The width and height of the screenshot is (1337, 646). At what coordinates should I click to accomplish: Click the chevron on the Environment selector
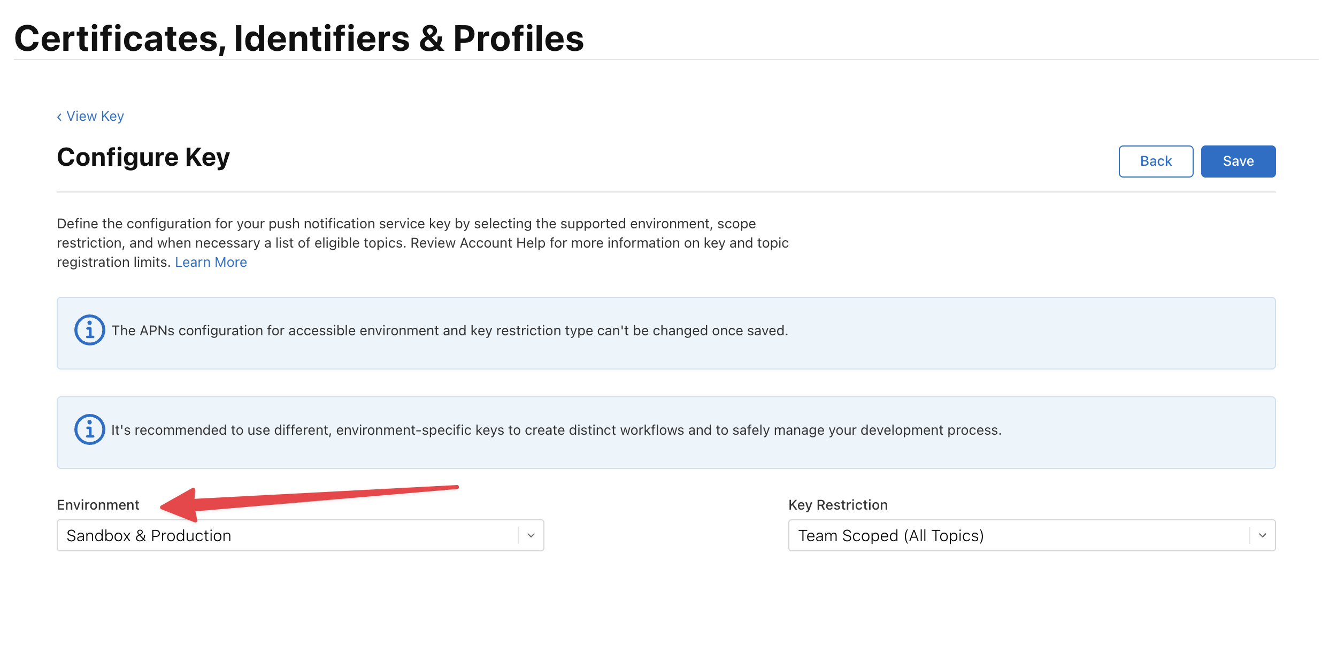click(x=529, y=535)
